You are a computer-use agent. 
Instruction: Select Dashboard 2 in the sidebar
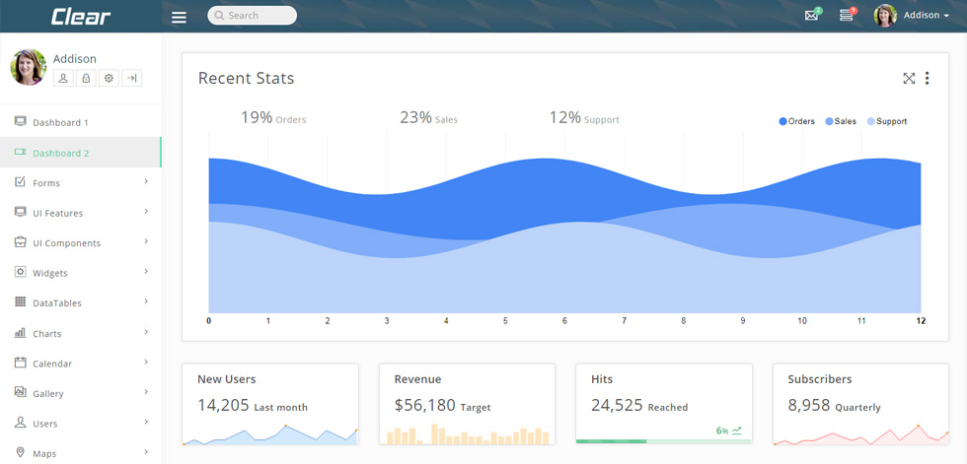click(x=80, y=152)
